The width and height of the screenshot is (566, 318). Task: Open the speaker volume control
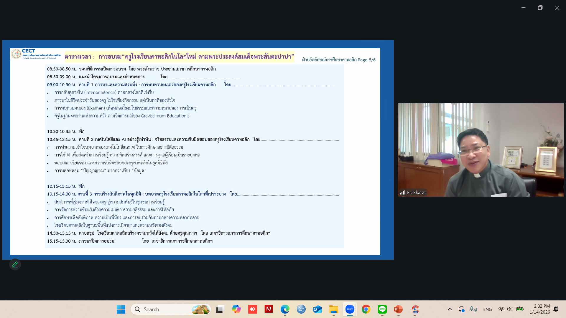pos(510,309)
